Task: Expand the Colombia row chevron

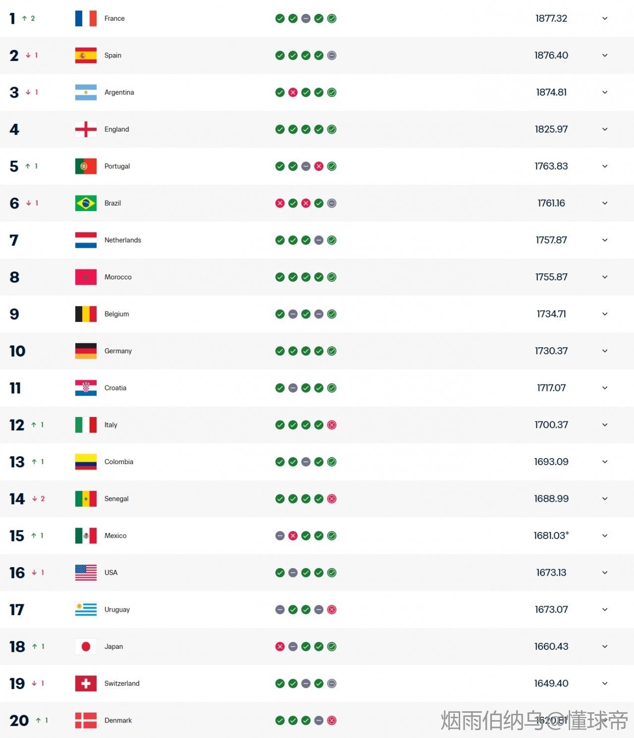Action: point(605,462)
